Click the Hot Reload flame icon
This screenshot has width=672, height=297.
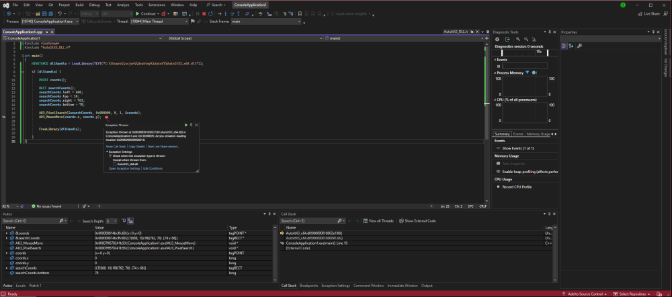click(163, 13)
